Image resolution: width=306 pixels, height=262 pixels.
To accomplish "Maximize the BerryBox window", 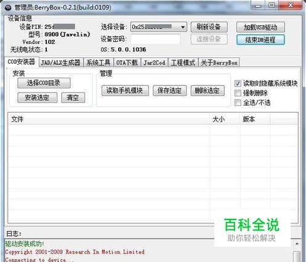I will click(272, 6).
